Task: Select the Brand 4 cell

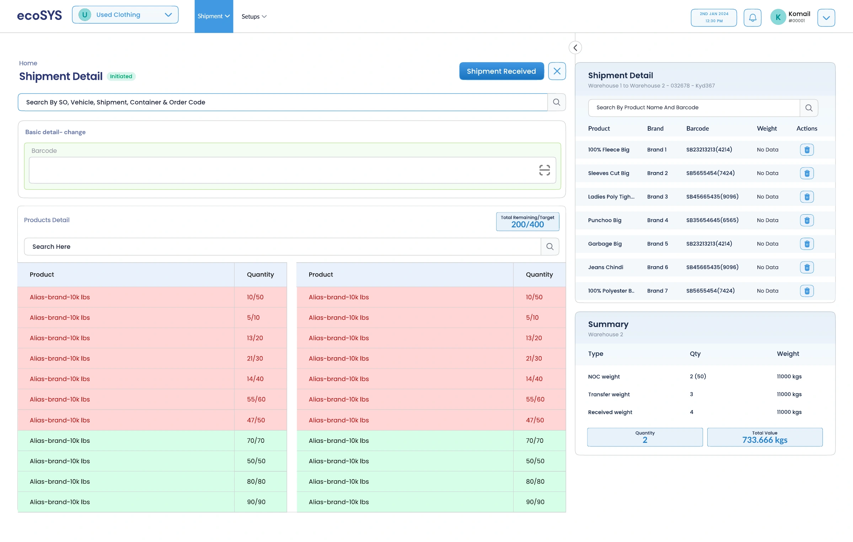Action: click(x=658, y=220)
